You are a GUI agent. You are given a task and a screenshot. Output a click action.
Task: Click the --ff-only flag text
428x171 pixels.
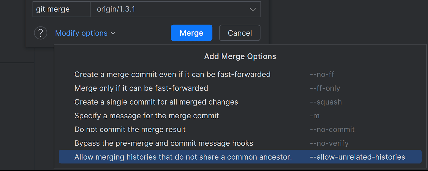pos(325,88)
